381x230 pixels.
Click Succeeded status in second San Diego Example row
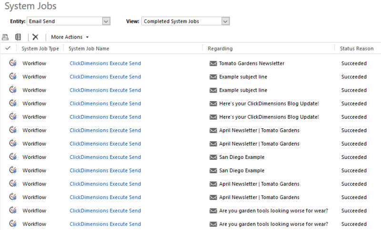[354, 170]
